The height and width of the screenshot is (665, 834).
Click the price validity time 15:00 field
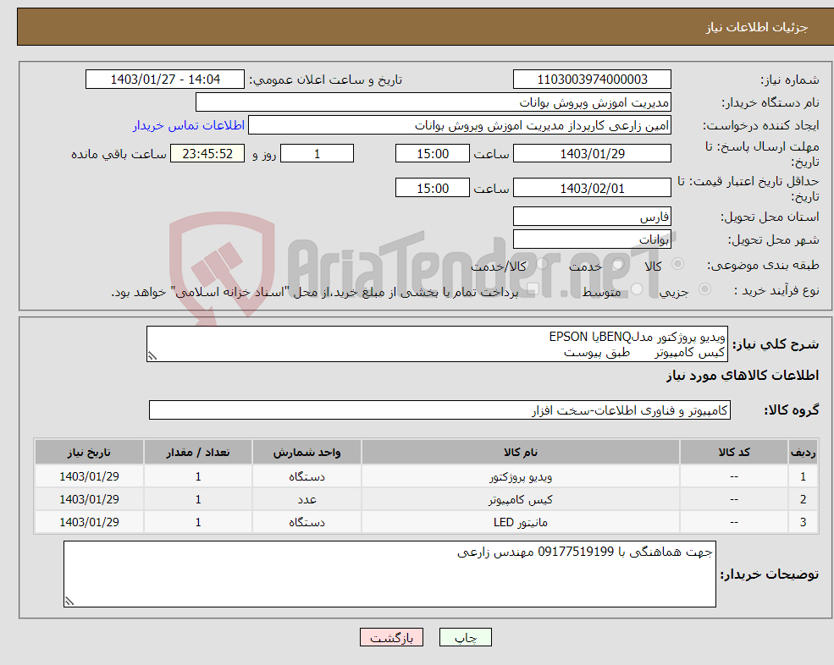[433, 188]
